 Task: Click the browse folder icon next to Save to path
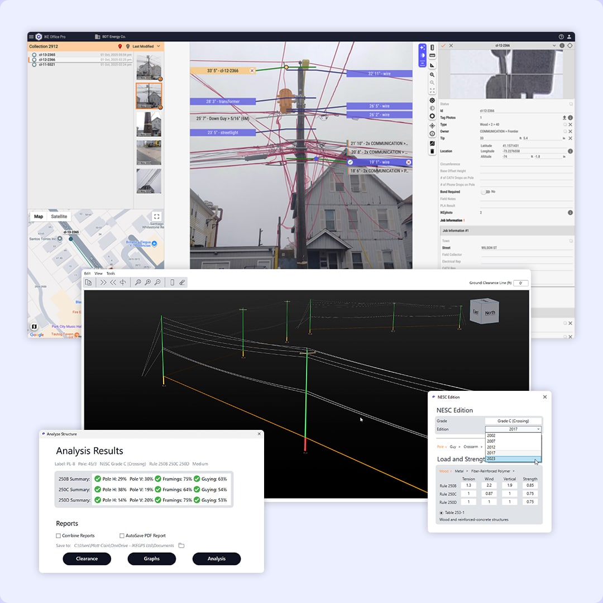click(x=181, y=545)
